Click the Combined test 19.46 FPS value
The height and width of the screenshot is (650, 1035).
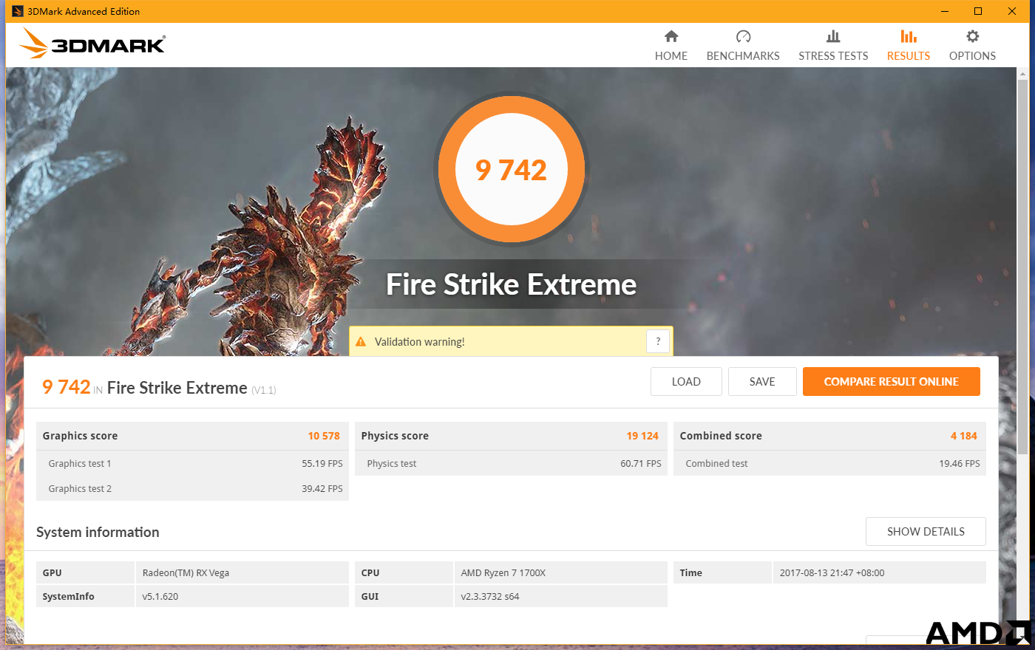960,464
